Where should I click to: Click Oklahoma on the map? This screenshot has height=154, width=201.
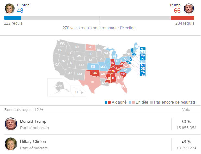pyautogui.click(x=95, y=73)
